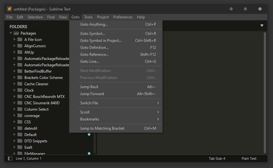Click the folder icon beside Cache Cleaner
273x168 pixels.
[x=20, y=84]
